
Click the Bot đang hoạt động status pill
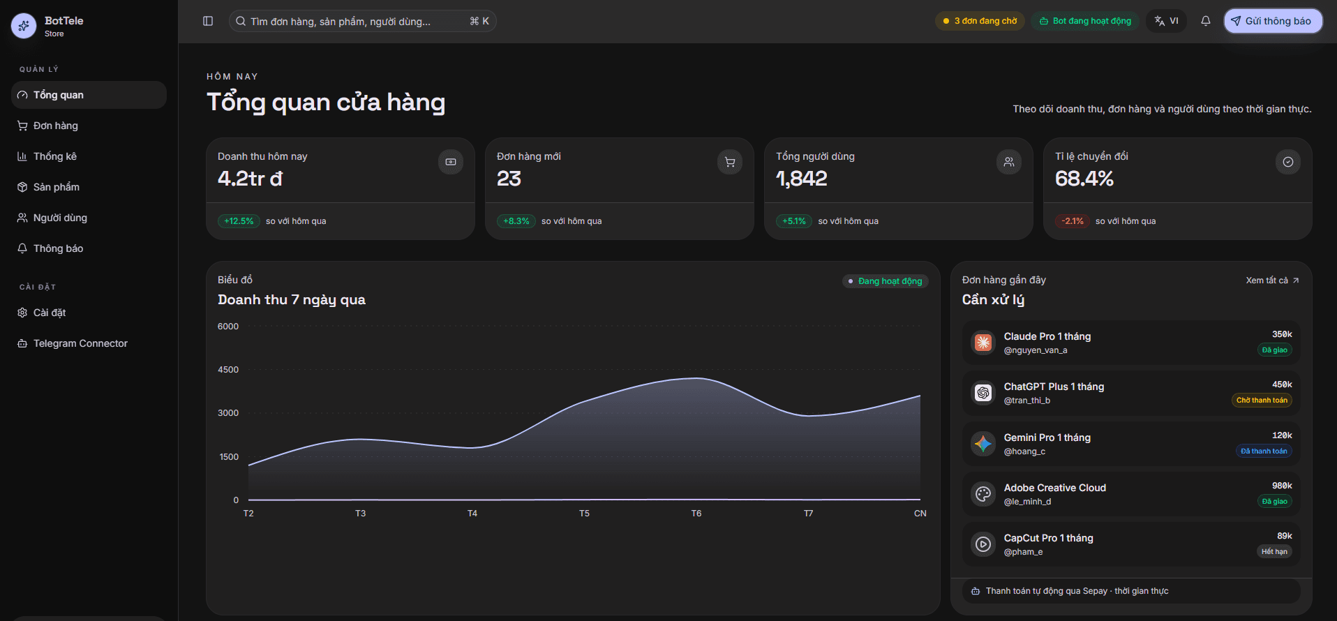(1085, 21)
